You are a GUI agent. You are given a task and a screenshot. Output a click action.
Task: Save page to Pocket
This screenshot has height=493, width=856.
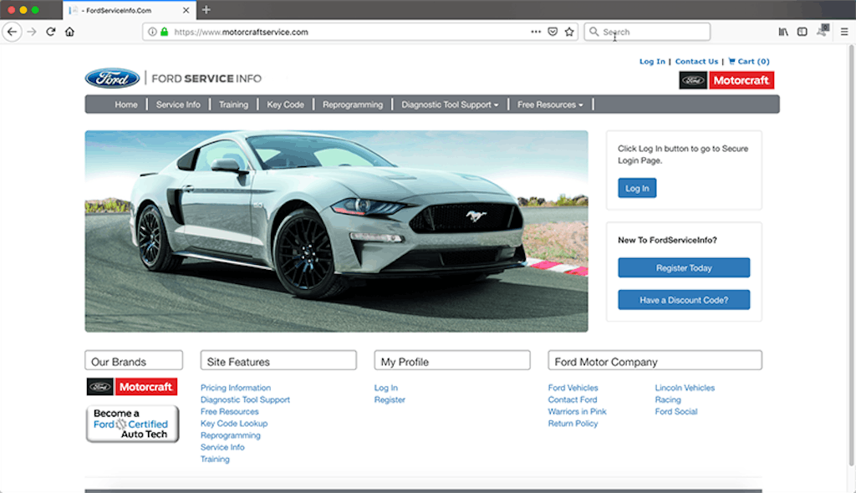553,32
